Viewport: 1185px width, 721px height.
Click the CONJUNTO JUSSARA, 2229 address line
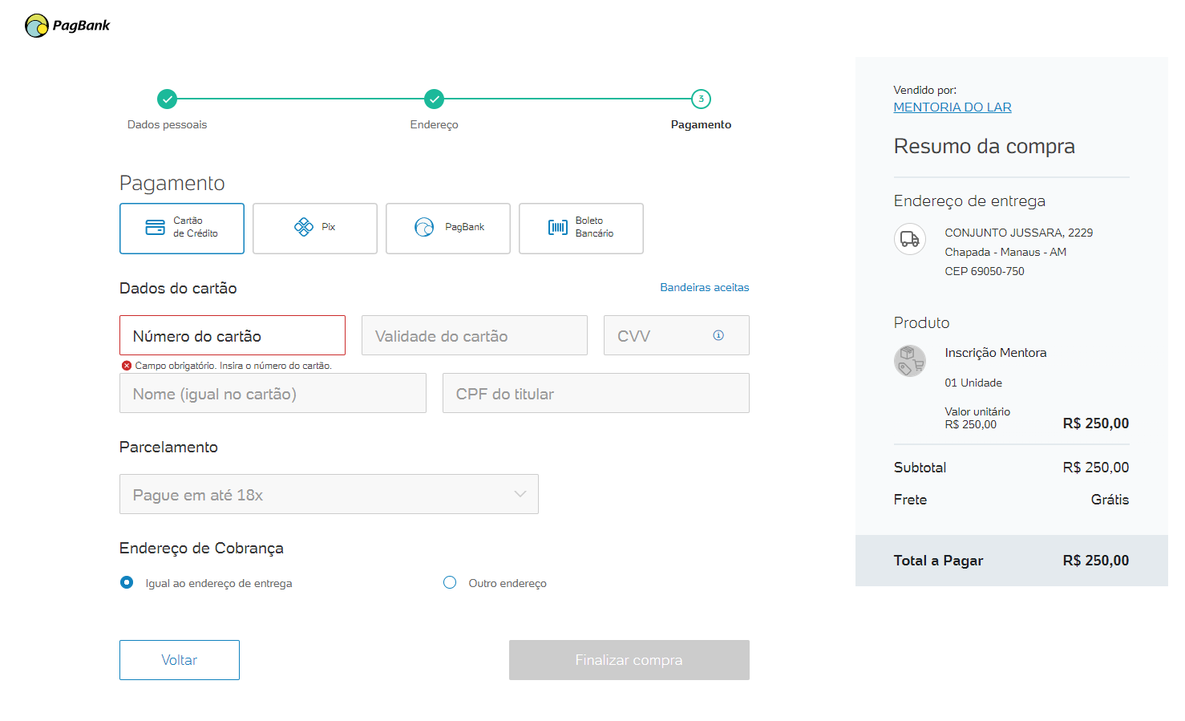click(1019, 233)
